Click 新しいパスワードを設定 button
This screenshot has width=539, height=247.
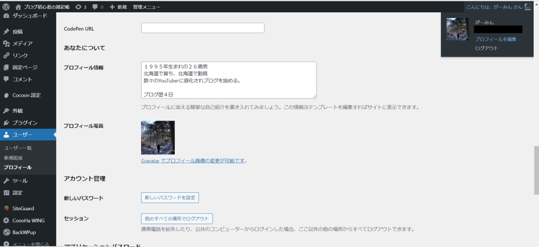[170, 198]
